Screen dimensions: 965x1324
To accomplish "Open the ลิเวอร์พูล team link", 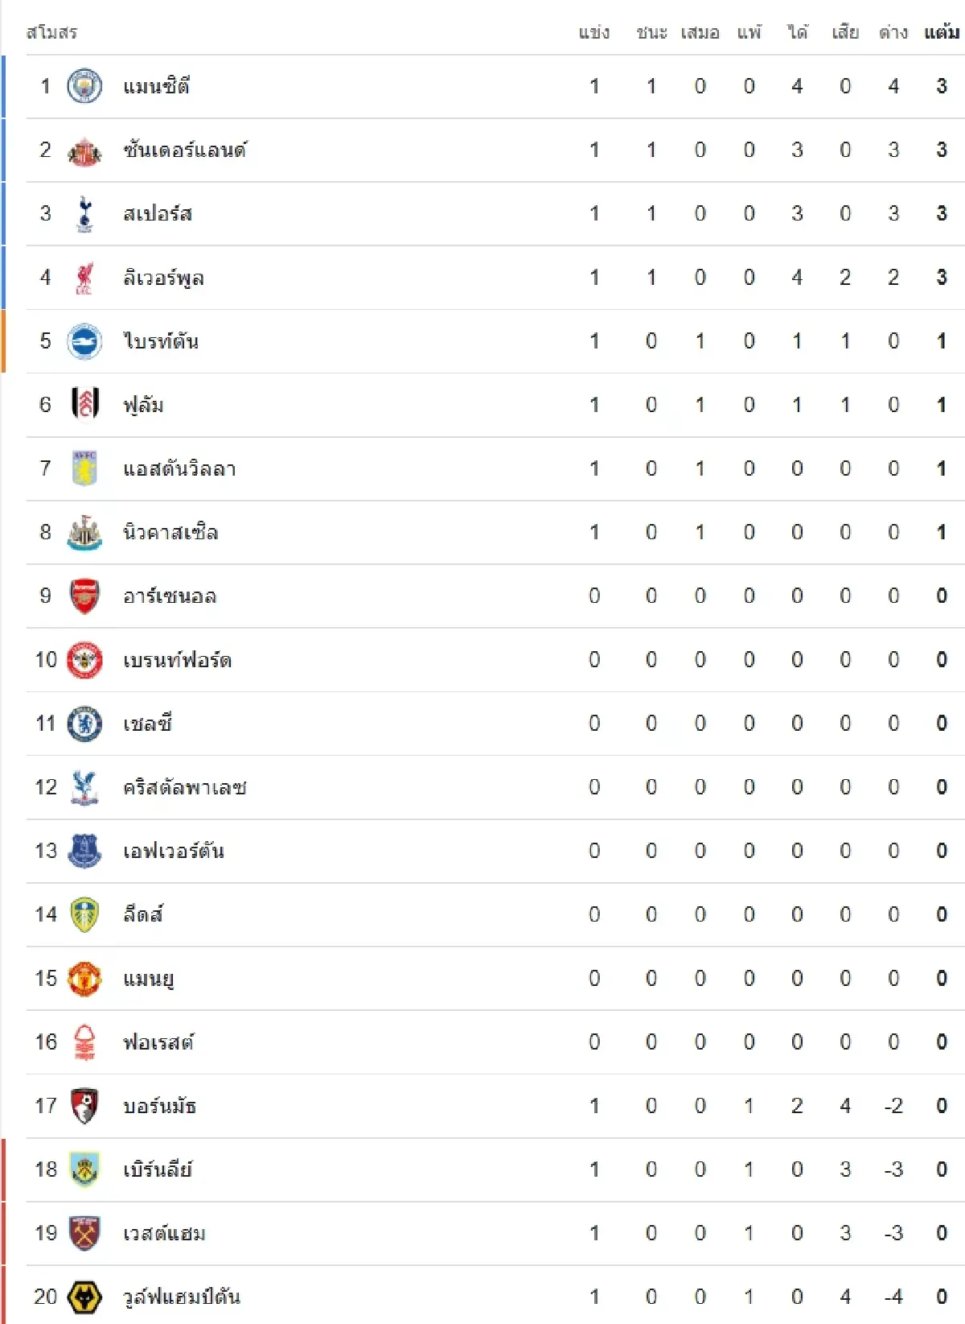I will (x=163, y=278).
